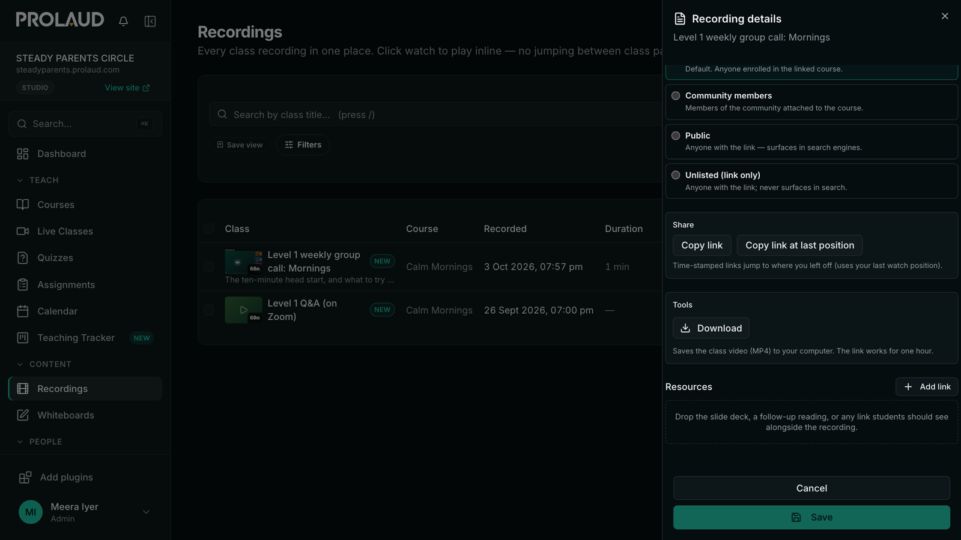The image size is (961, 540).
Task: Click Copy link button
Action: tap(702, 245)
